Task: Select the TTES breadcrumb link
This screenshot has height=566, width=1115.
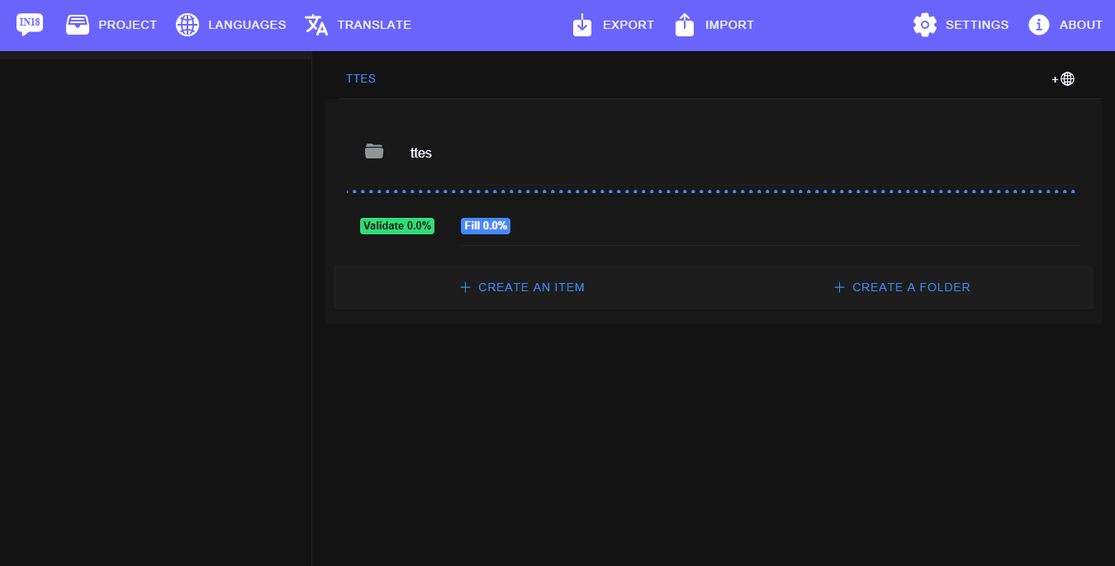Action: tap(361, 78)
